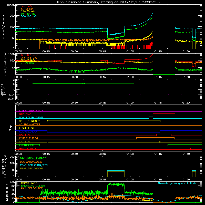Click the orange 0.3-0.8 MeV legend label
205x205 pixels.
[x=29, y=58]
